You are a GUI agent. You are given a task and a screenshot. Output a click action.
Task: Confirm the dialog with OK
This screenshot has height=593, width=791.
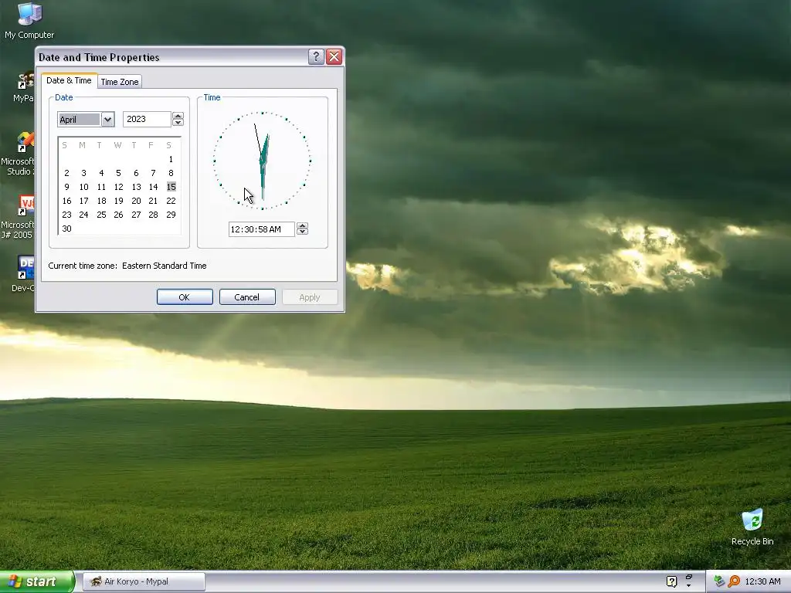click(185, 297)
